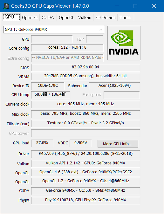This screenshot has width=164, height=214.
Task: Expand the GPU selector dropdown arrow
Action: click(x=101, y=30)
